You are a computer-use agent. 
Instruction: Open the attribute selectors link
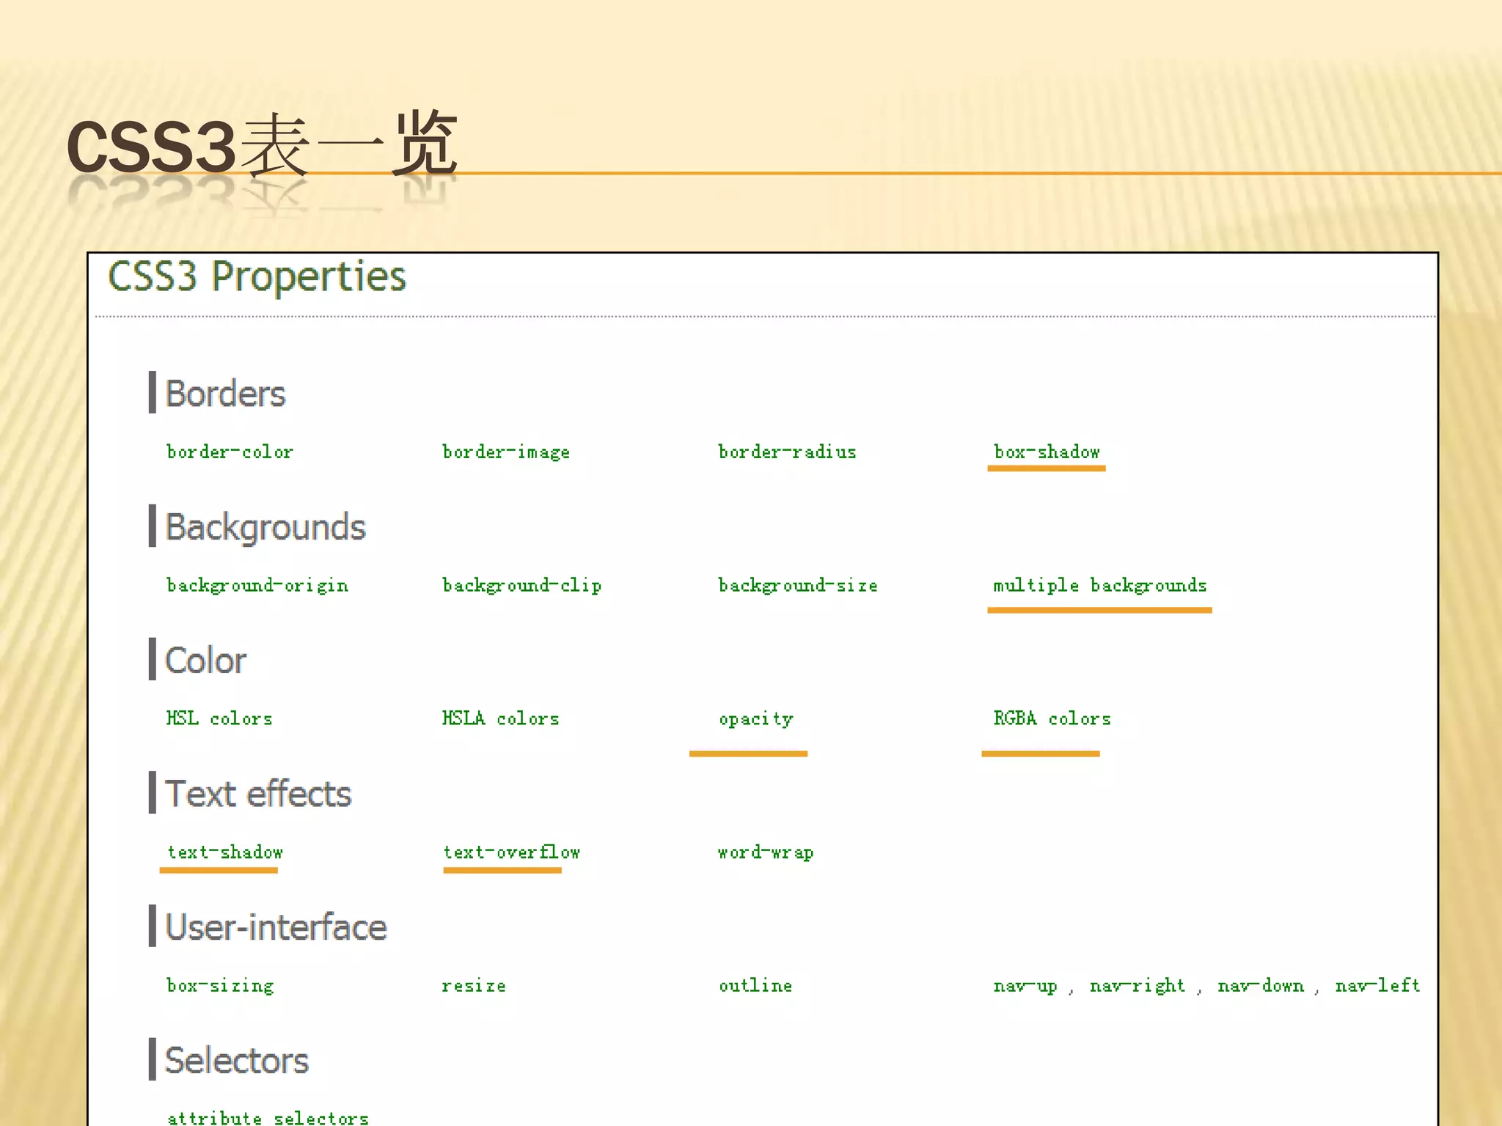[x=268, y=1117]
